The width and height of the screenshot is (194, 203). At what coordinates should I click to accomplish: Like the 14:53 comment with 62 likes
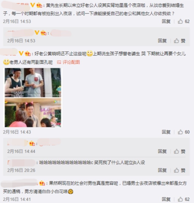[184, 21]
